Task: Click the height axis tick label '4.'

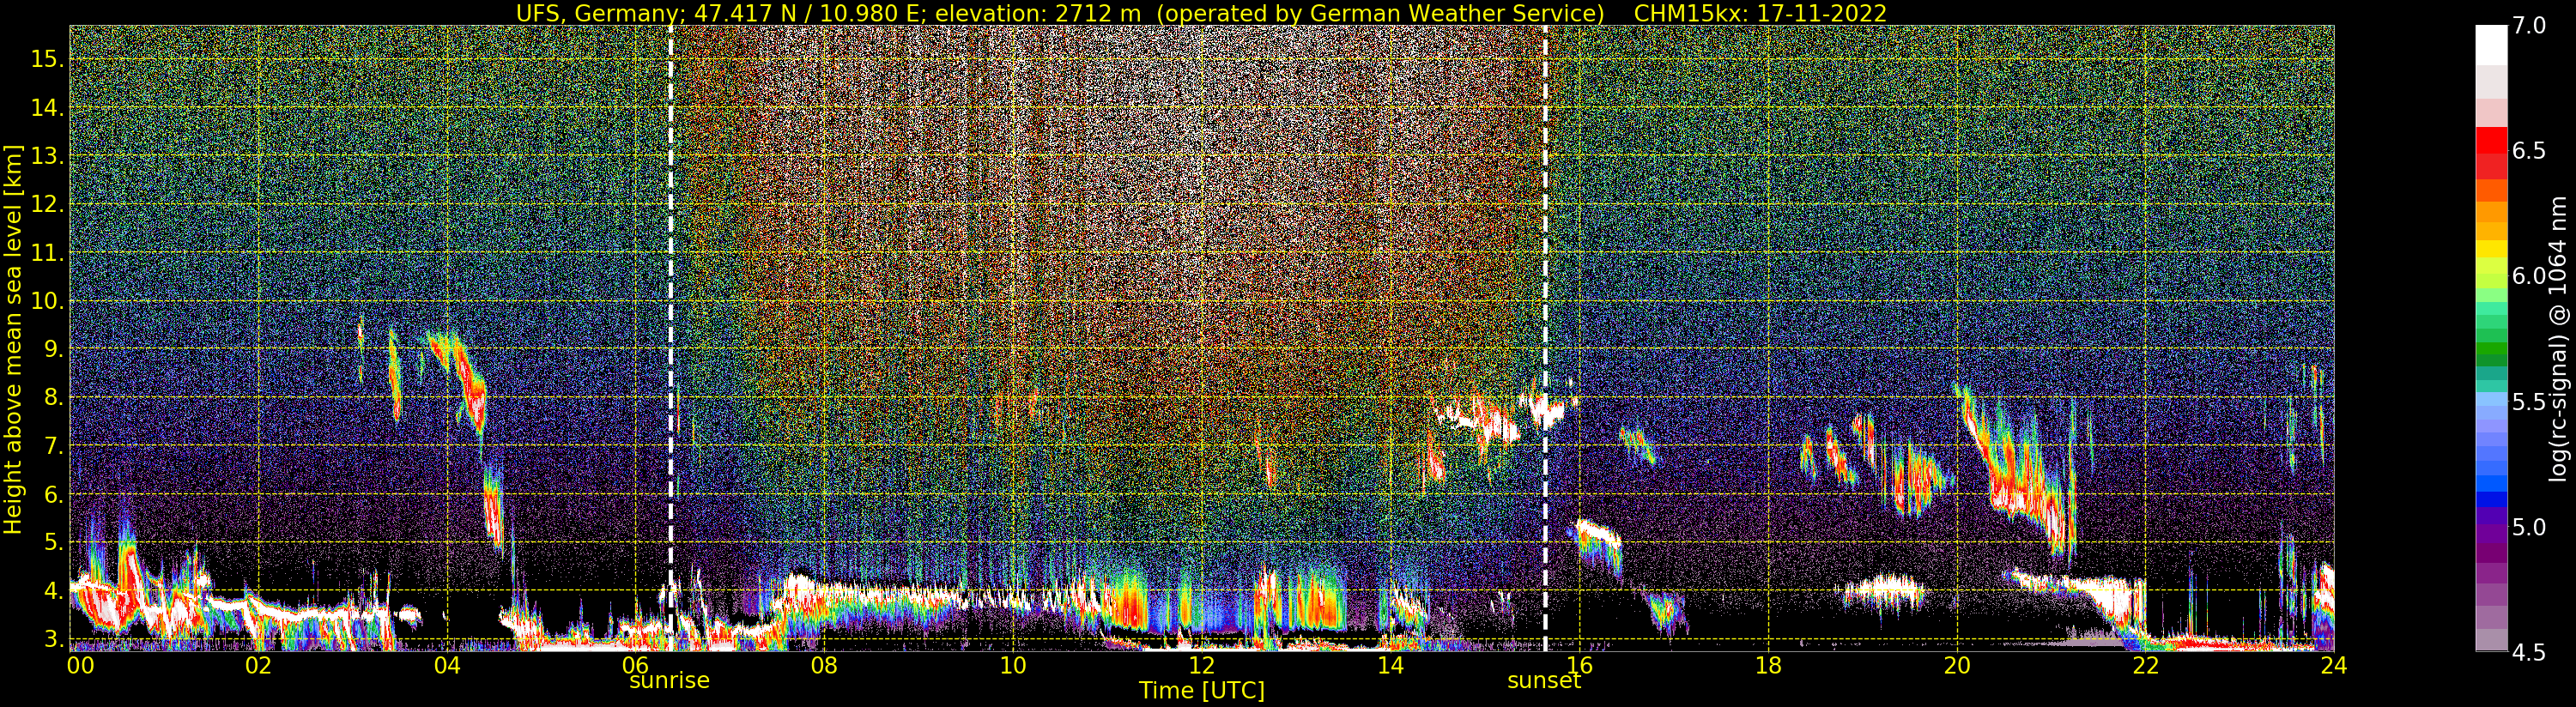Action: (x=54, y=590)
